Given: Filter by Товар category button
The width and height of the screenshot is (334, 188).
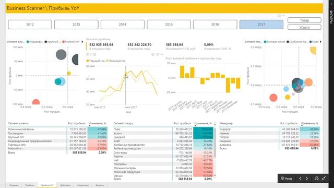Looking at the screenshot, I should 304,20.
